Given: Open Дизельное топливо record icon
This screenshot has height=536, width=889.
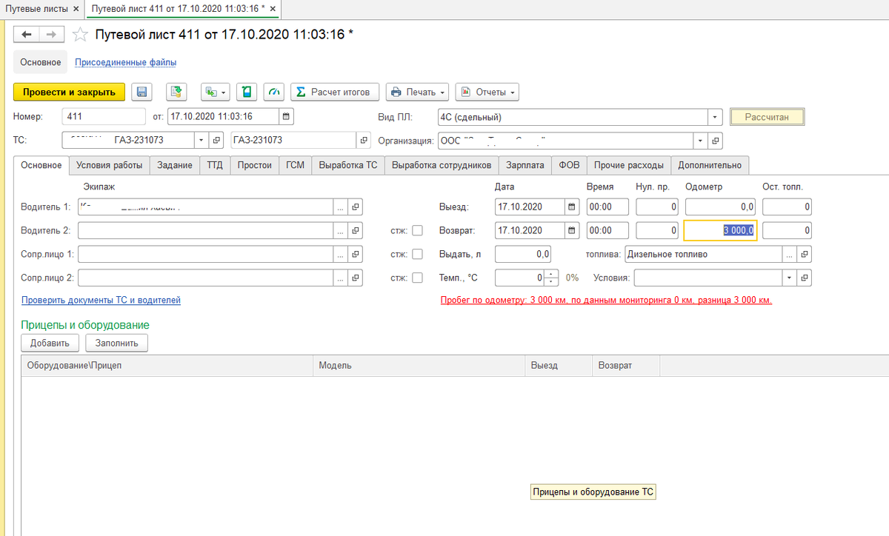Looking at the screenshot, I should (x=805, y=254).
